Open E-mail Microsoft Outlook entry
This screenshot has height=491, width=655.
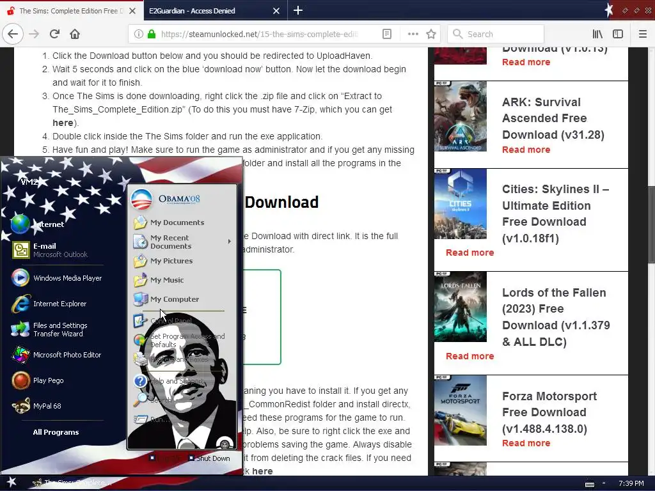[x=50, y=250]
